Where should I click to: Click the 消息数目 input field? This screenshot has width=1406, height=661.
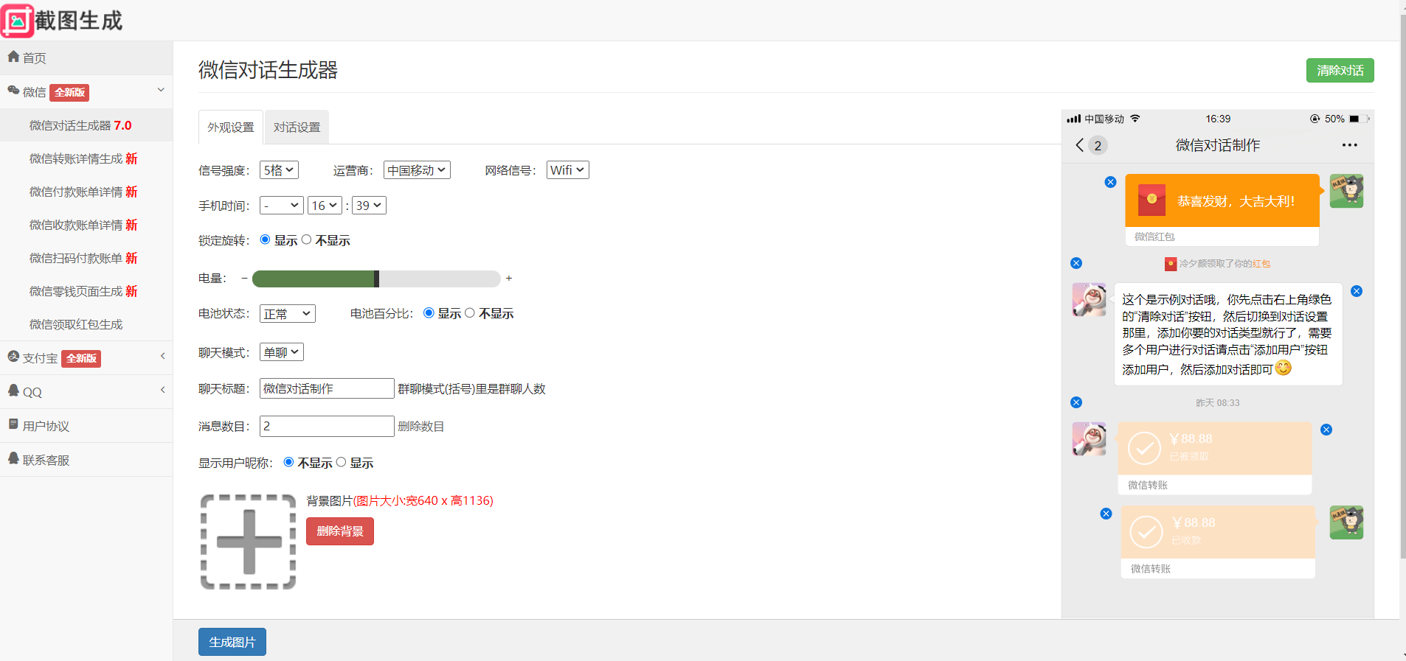[x=327, y=426]
